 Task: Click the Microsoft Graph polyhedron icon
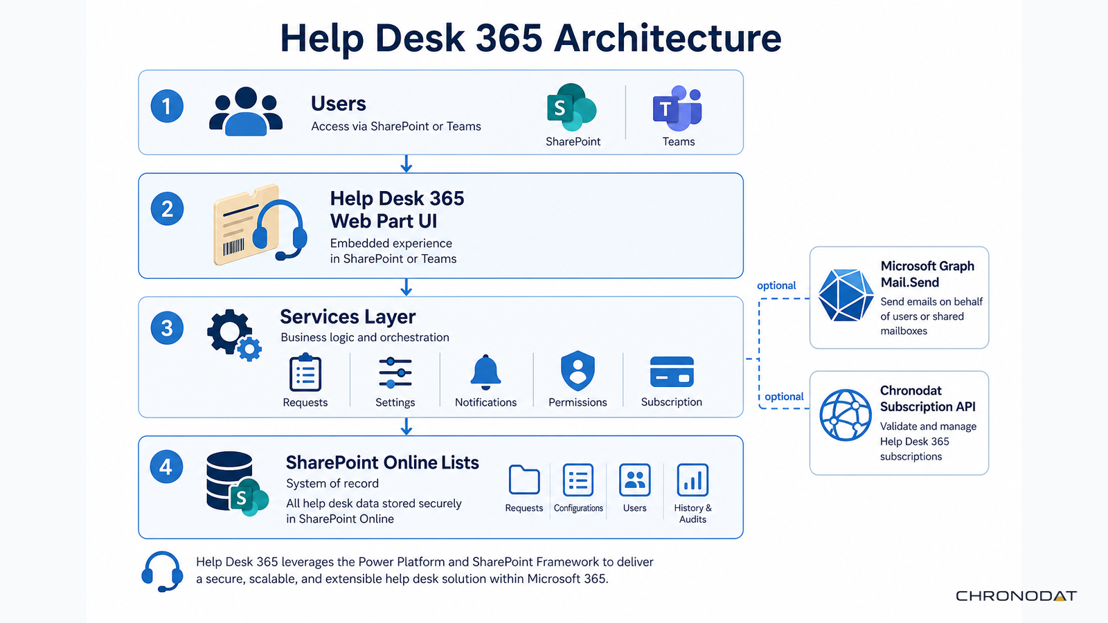pyautogui.click(x=846, y=295)
